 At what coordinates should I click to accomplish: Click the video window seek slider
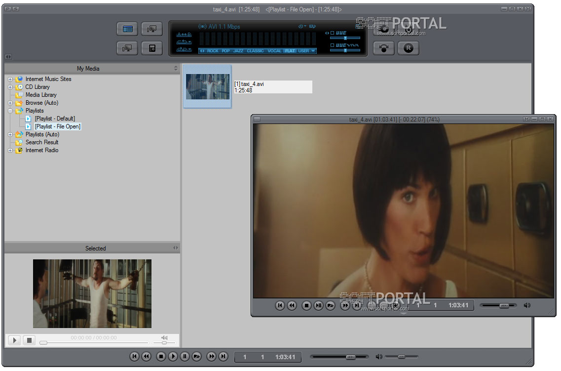[x=498, y=305]
